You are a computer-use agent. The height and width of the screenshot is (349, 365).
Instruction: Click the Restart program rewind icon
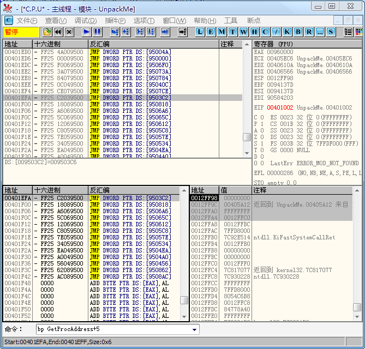[x=58, y=32]
